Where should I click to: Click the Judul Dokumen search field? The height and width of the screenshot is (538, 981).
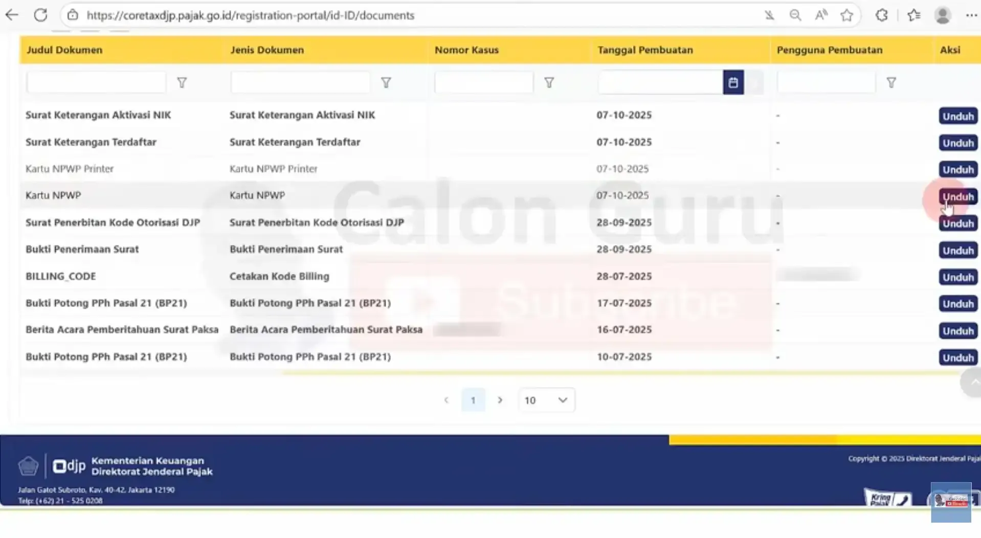[96, 82]
